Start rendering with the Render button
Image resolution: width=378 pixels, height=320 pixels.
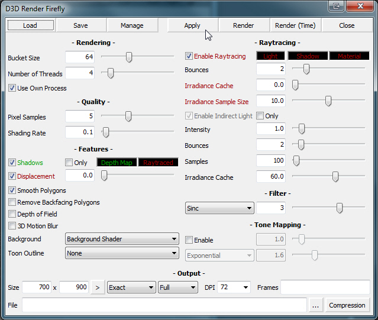pyautogui.click(x=244, y=25)
